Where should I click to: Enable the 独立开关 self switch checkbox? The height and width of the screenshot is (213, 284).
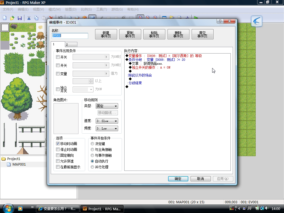click(x=58, y=89)
